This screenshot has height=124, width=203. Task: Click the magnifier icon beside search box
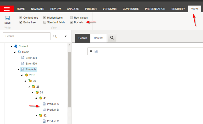click(x=55, y=36)
